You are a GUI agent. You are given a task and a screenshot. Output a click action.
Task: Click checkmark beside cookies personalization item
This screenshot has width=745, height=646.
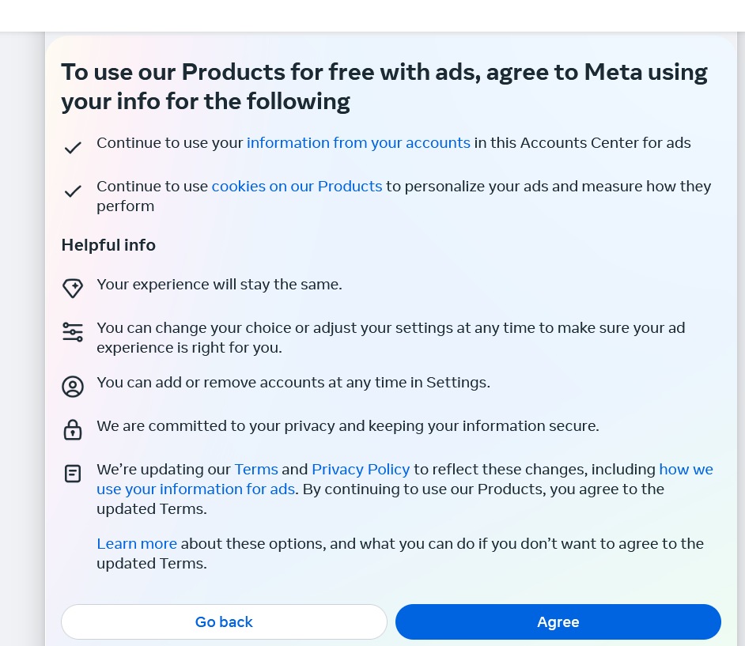tap(73, 191)
